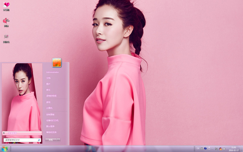Click the QQ penguin tray icon
Viewport: 243px width, 152px height.
pos(220,149)
